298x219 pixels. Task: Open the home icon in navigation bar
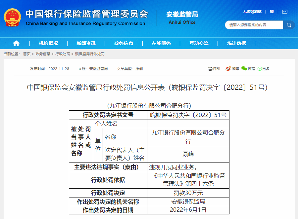click(x=16, y=43)
